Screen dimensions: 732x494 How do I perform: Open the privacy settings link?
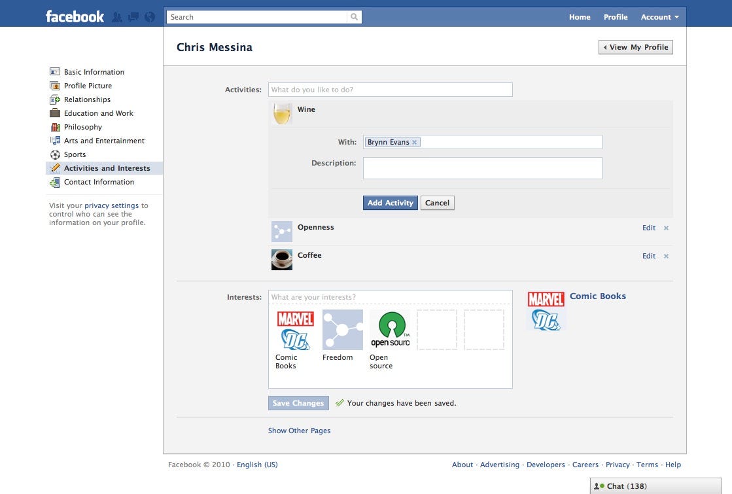click(112, 205)
